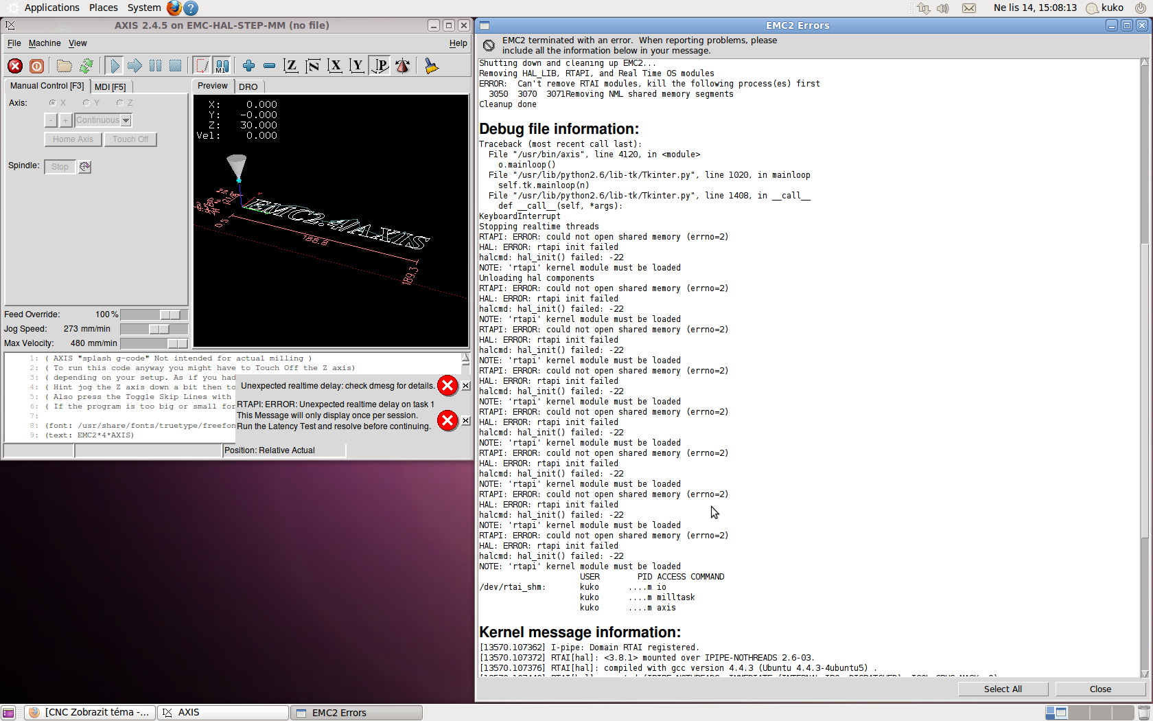The height and width of the screenshot is (721, 1153).
Task: Click the Run program play icon
Action: [x=114, y=66]
